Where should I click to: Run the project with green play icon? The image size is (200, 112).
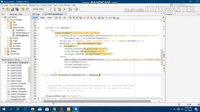point(64,9)
